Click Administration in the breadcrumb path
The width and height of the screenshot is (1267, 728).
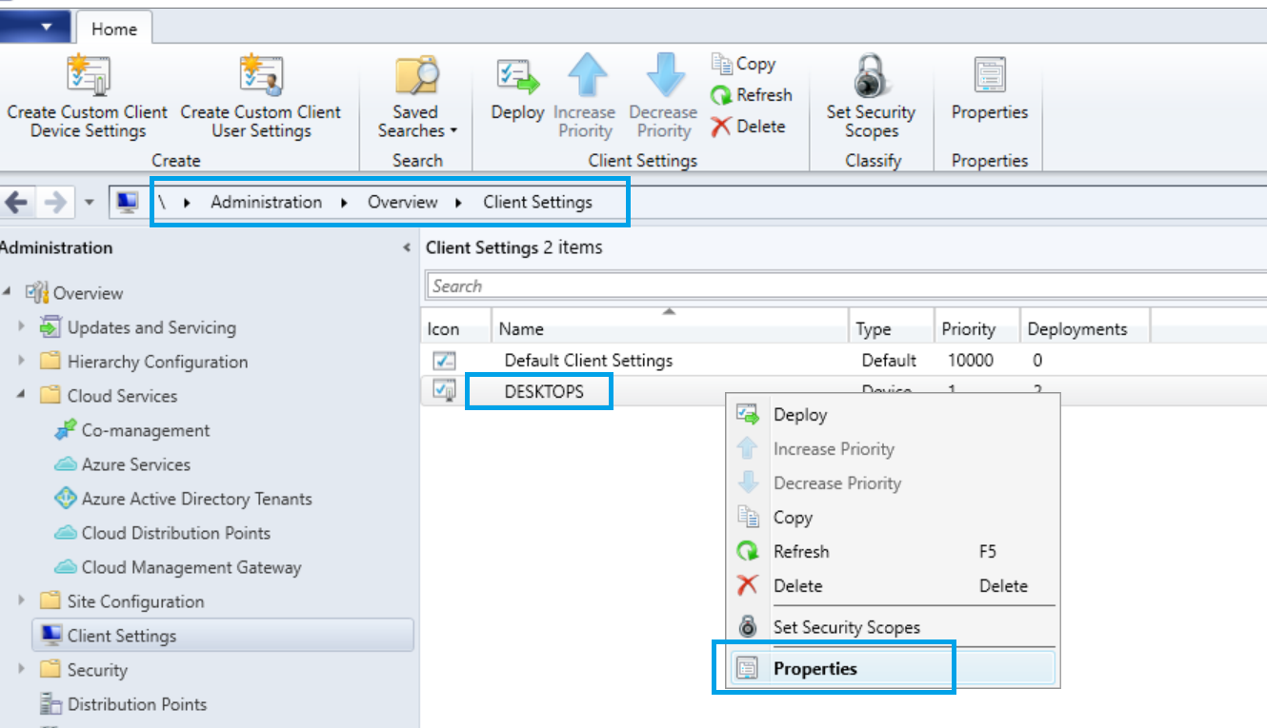coord(266,202)
